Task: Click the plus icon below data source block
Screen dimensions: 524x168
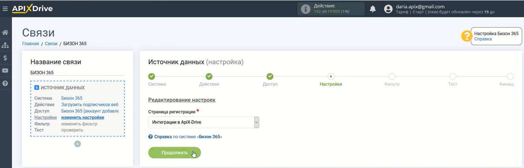Action: [x=77, y=144]
